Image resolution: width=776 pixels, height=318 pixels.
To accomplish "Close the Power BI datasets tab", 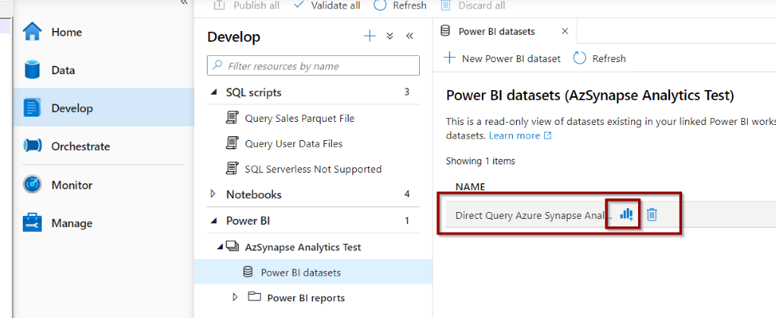I will [x=565, y=31].
